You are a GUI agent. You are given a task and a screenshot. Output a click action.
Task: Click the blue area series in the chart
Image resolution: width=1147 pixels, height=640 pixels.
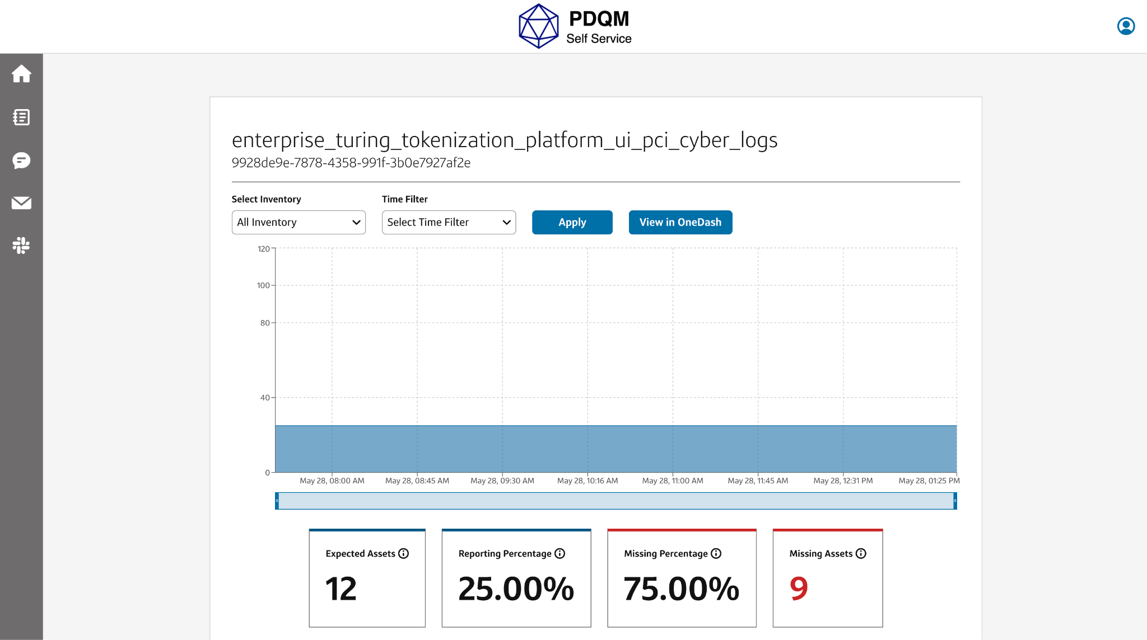pyautogui.click(x=616, y=448)
